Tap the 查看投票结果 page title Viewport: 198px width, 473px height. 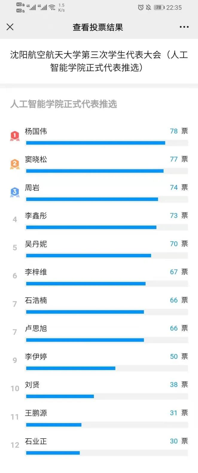(98, 27)
